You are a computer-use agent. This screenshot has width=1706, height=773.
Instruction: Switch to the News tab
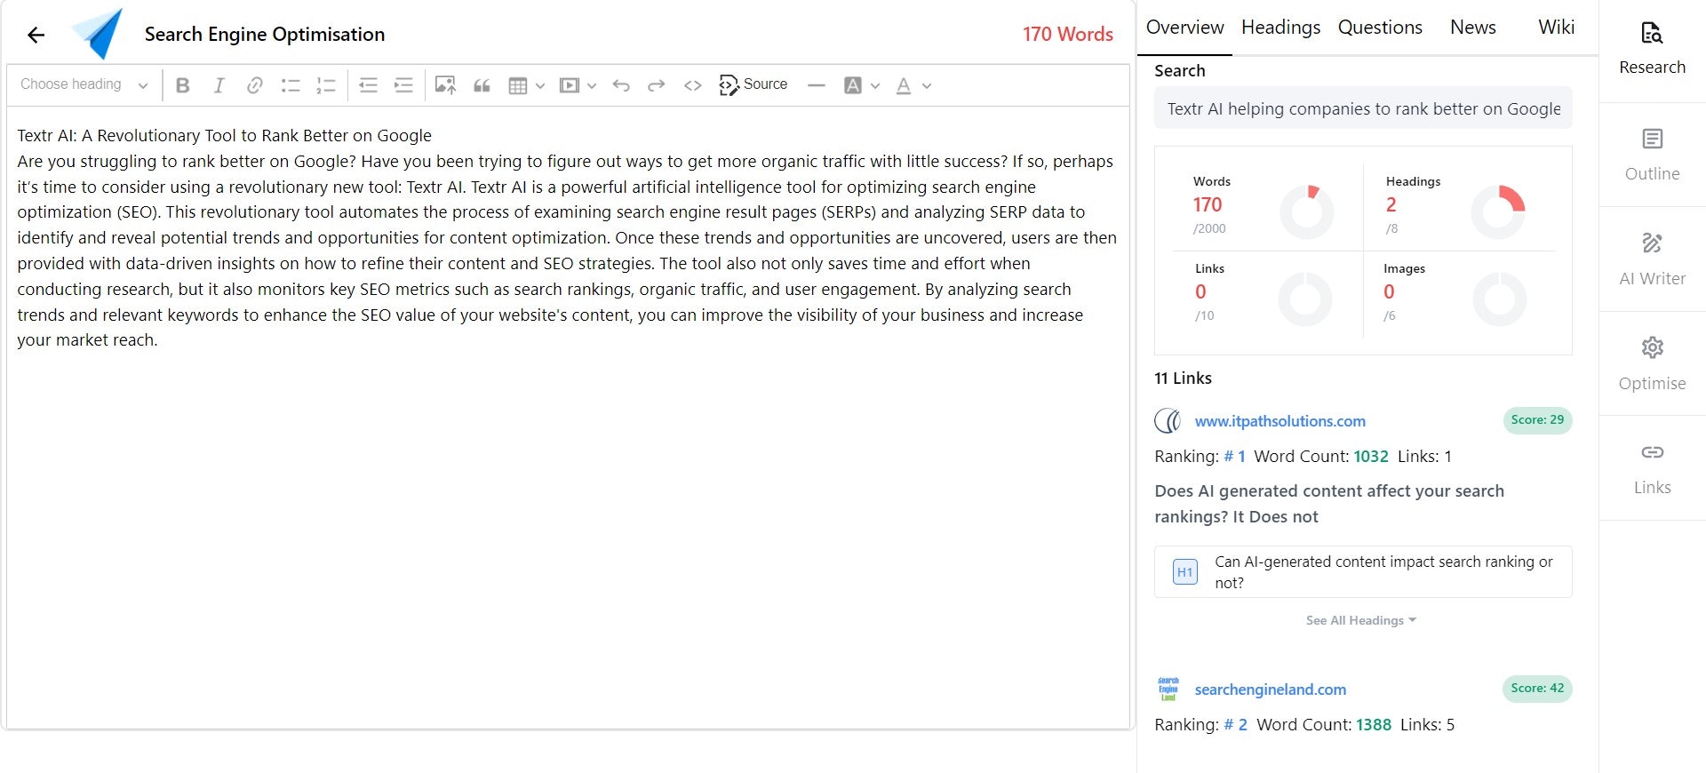1472,28
